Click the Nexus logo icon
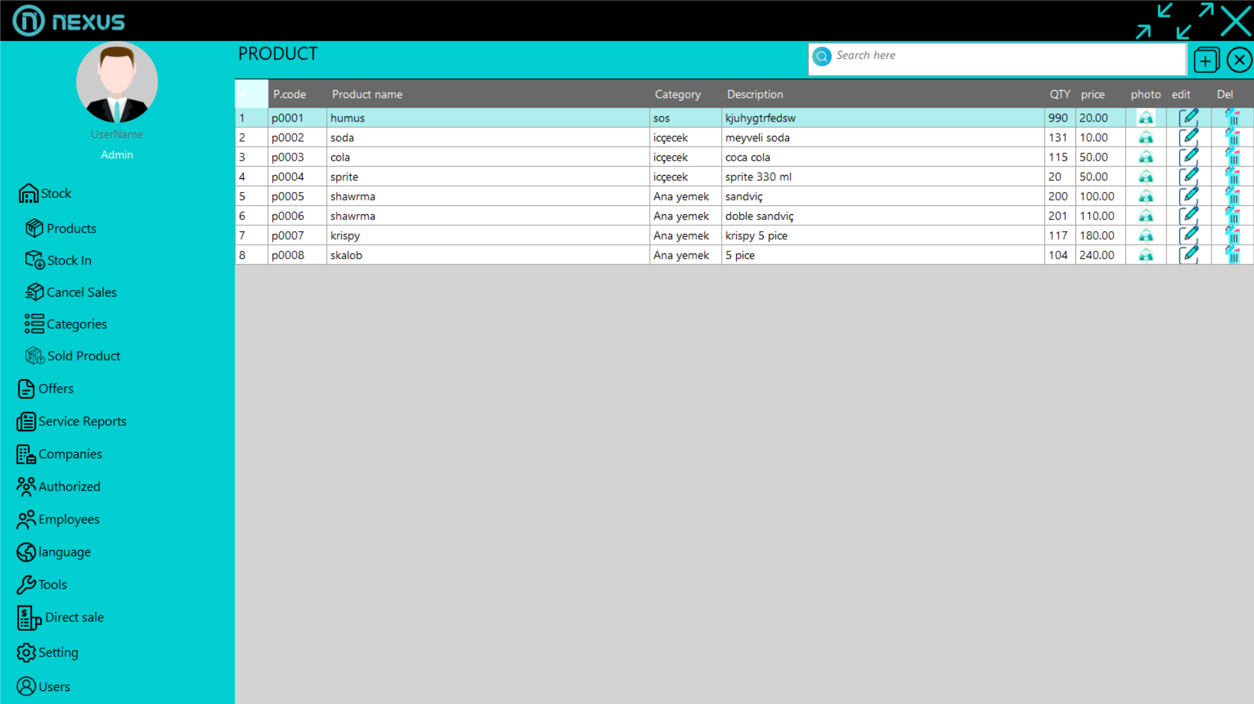Screen dimensions: 1254x704 click(x=28, y=21)
